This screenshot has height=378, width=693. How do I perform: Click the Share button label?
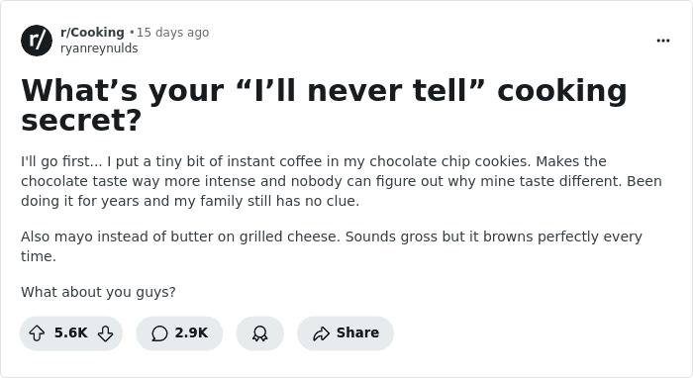(357, 332)
